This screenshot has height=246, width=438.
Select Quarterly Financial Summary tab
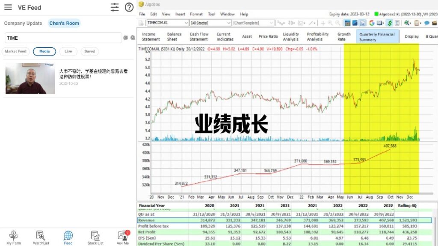377,37
